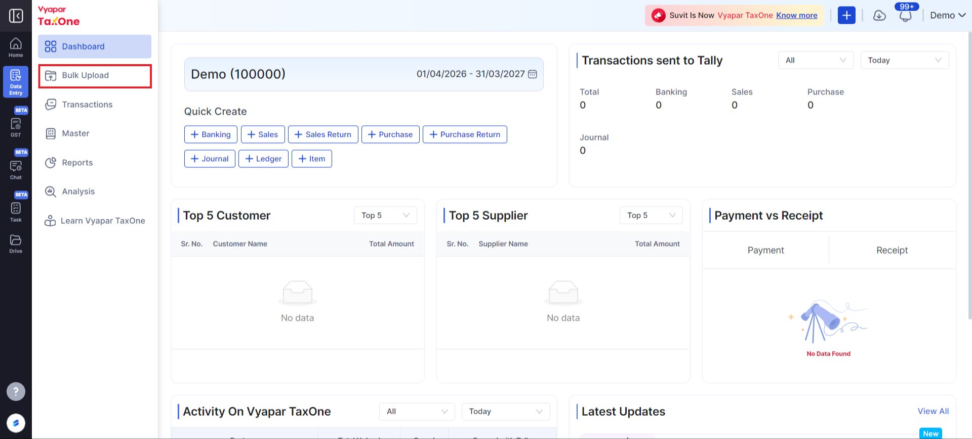Click the Purchase quick create button
This screenshot has height=439, width=972.
(390, 134)
